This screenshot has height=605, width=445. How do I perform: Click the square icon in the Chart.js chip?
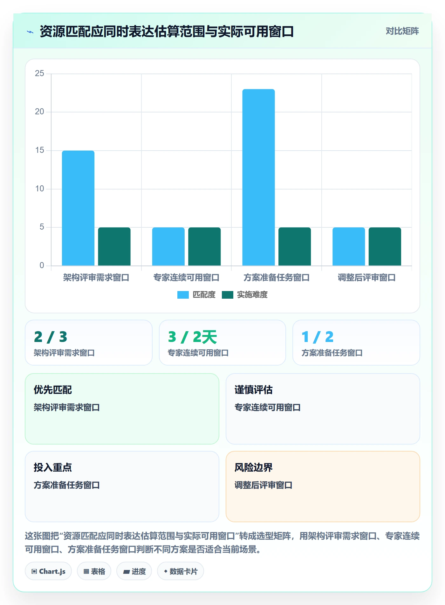click(34, 572)
